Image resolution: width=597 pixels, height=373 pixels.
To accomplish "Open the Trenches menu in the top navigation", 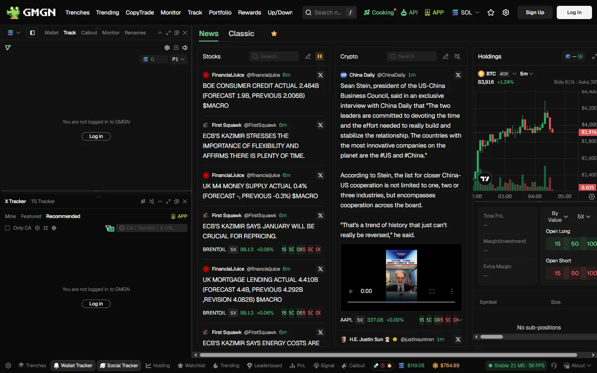I will [78, 12].
